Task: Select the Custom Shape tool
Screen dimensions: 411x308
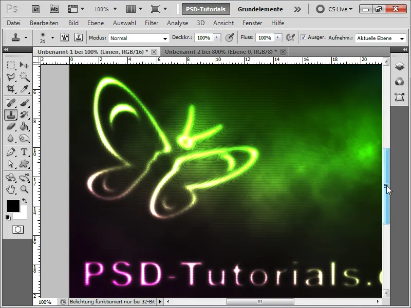Action: (24, 164)
